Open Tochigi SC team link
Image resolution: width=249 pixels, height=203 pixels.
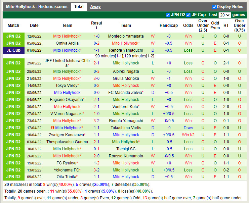pyautogui.click(x=126, y=149)
